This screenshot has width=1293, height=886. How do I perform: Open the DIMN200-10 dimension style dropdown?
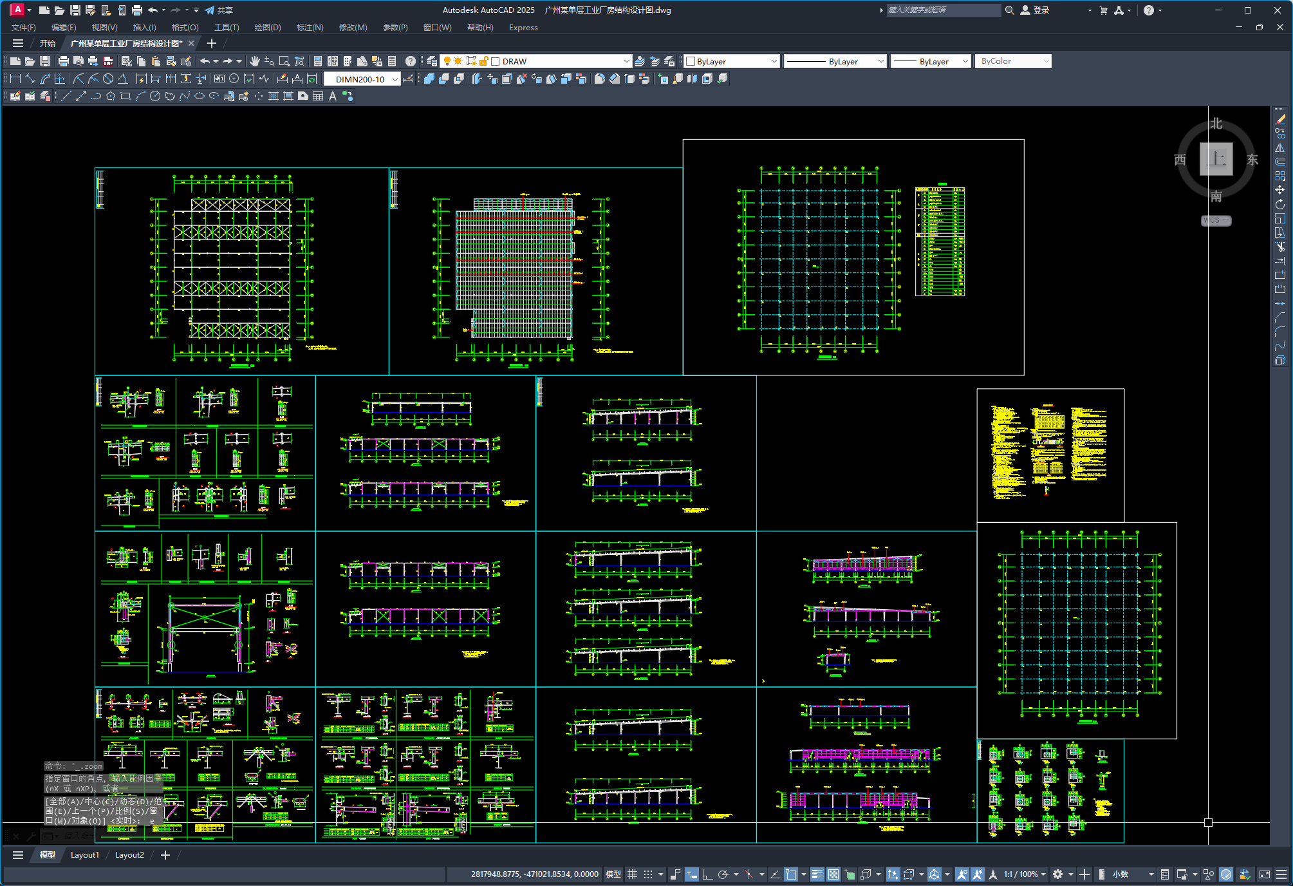click(395, 79)
